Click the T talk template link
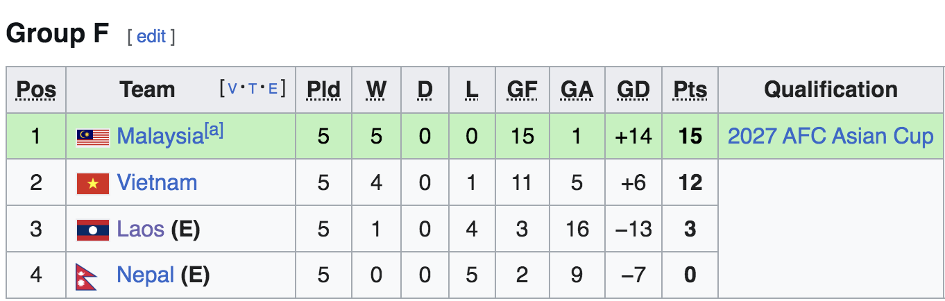The image size is (945, 301). [x=253, y=88]
